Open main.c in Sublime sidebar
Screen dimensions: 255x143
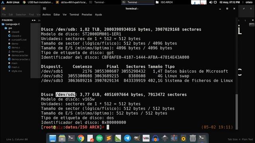coord(15,67)
